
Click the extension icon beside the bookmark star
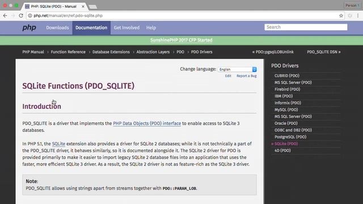350,16
